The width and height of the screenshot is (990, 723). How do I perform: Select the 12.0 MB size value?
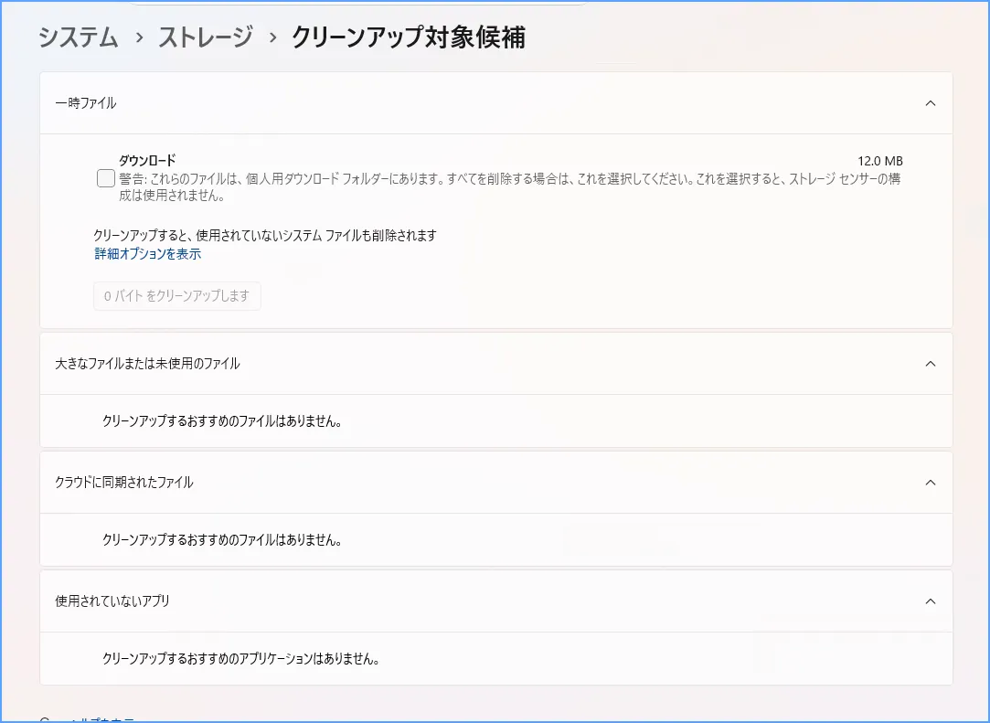[880, 161]
